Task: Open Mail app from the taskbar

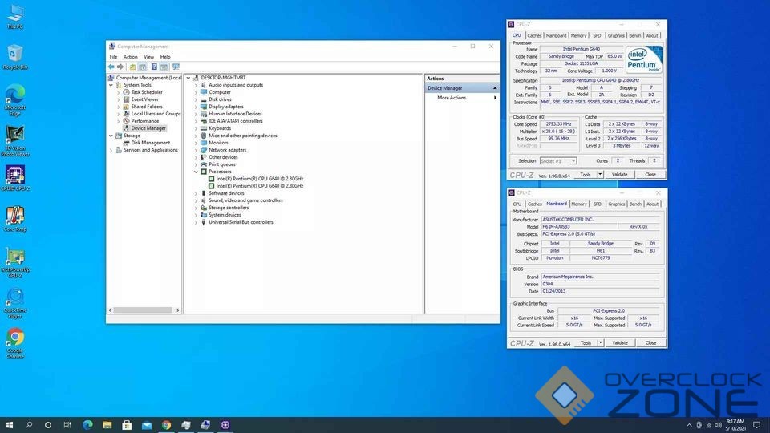Action: pyautogui.click(x=146, y=425)
